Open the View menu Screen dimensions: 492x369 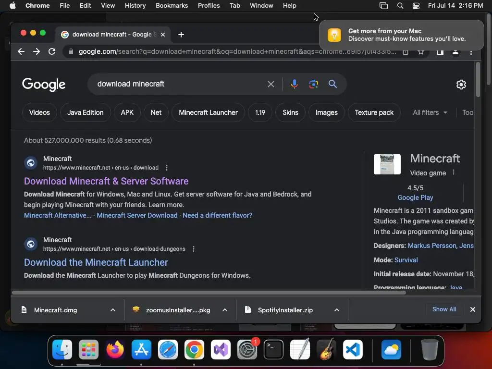click(x=108, y=6)
